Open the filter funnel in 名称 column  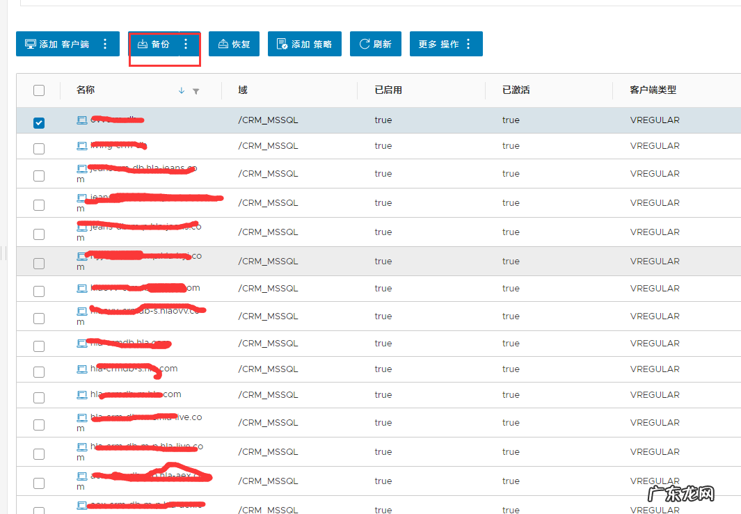(196, 91)
